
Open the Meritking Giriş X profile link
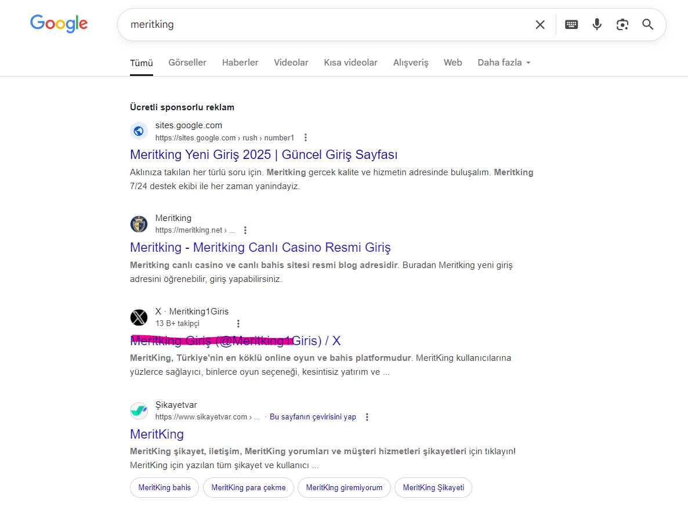[x=235, y=341]
